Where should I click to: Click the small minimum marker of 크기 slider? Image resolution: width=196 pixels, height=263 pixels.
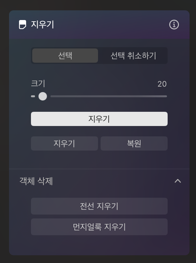tap(33, 96)
